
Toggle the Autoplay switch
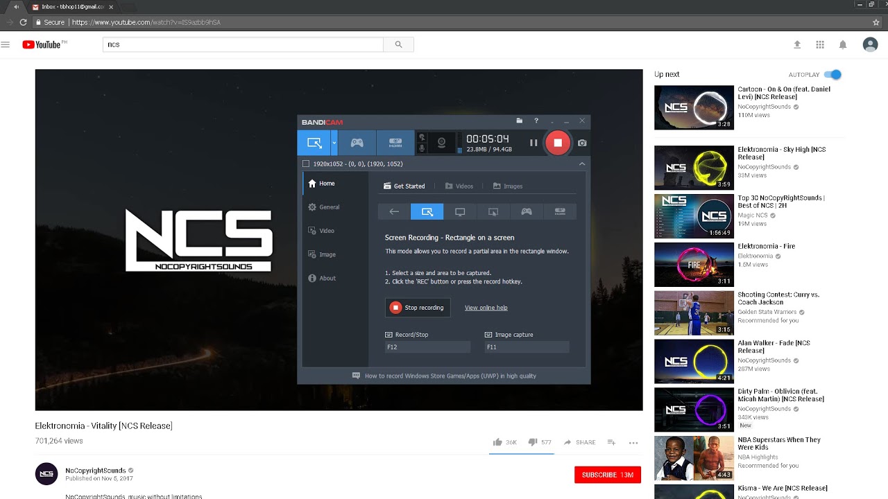click(x=833, y=74)
